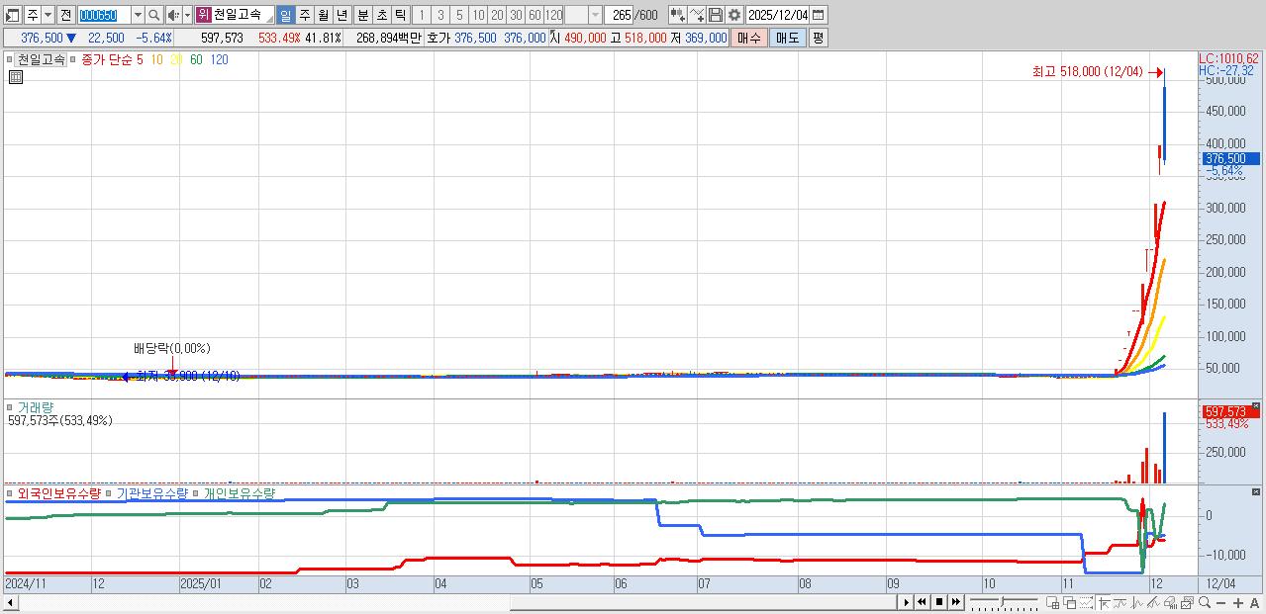Click the date field 2025/12/04
1266x614 pixels.
coord(777,15)
